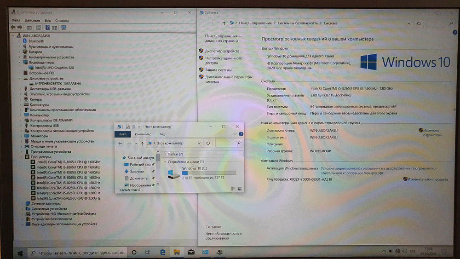Open Центр безопасности и обслуживания link
Viewport: 460px width, 259px height.
point(223,236)
